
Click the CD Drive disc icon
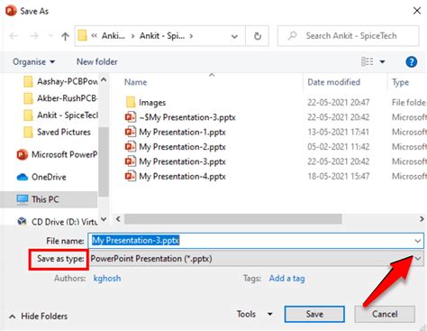click(x=22, y=222)
